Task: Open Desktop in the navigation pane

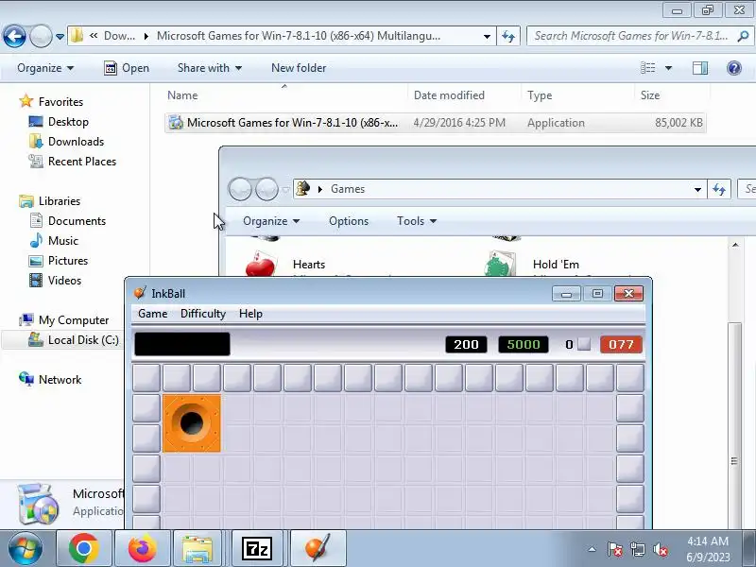Action: (x=59, y=122)
